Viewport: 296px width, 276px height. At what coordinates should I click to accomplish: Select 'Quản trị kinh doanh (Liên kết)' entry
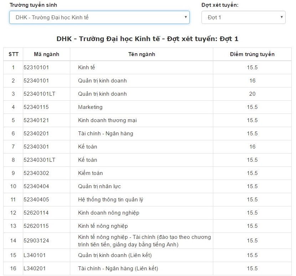pyautogui.click(x=115, y=255)
